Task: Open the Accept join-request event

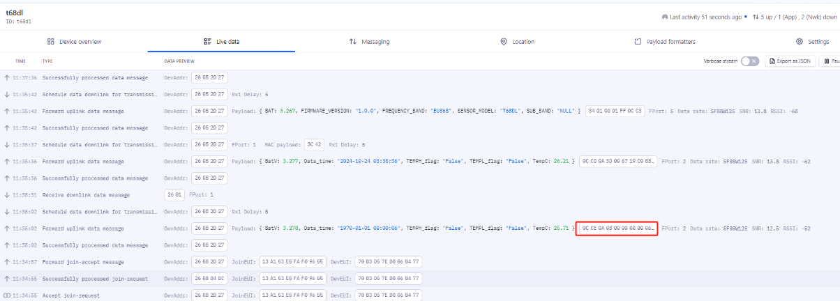Action: tap(420, 295)
